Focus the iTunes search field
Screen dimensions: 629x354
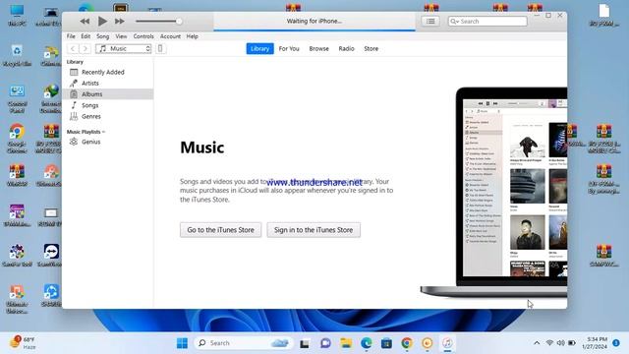[487, 21]
